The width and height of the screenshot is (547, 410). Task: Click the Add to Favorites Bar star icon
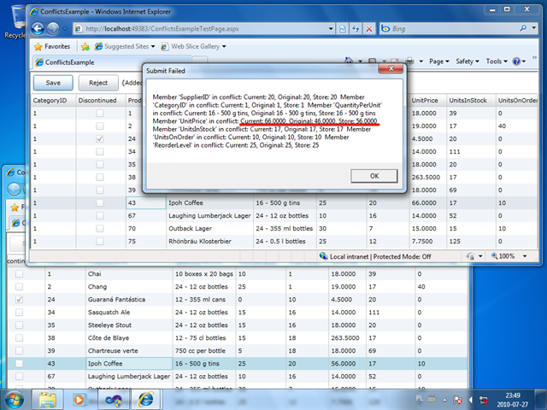tap(85, 46)
